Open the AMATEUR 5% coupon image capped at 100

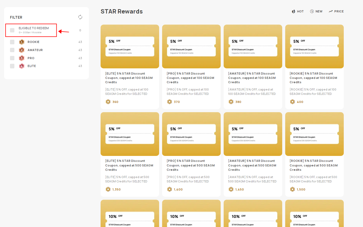click(x=253, y=46)
